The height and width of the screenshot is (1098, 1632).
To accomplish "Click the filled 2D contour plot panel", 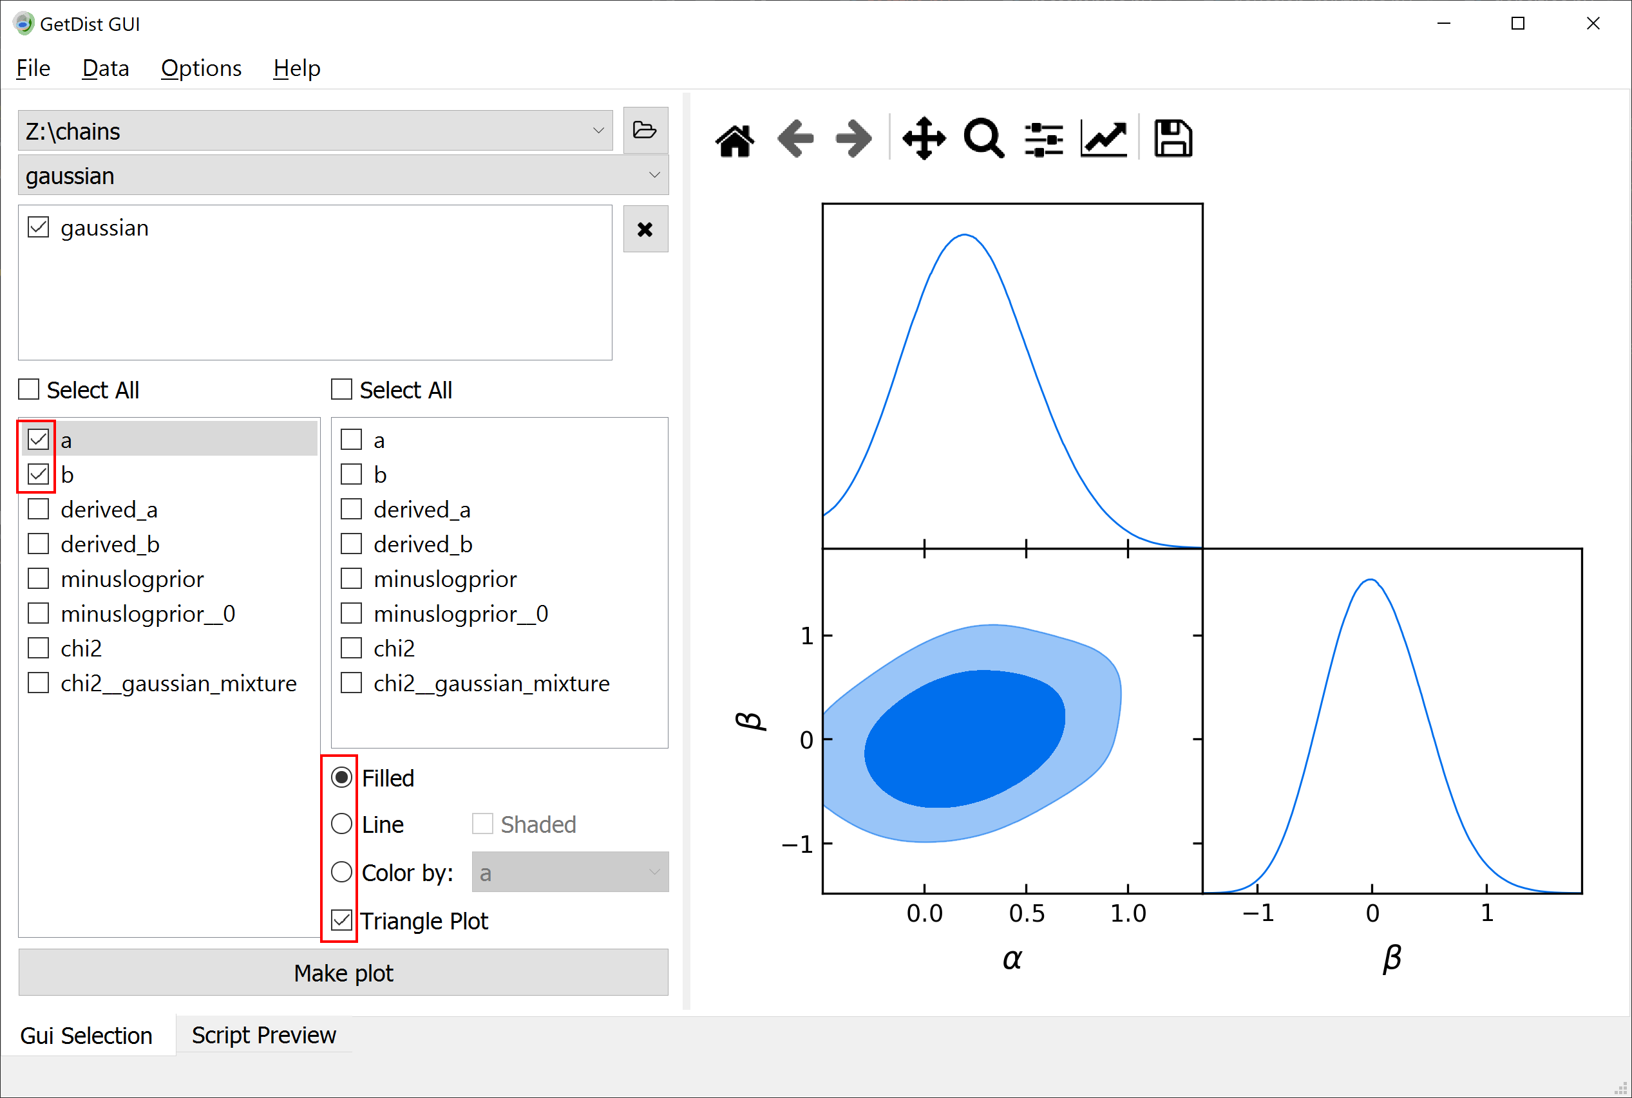I will [x=1012, y=721].
